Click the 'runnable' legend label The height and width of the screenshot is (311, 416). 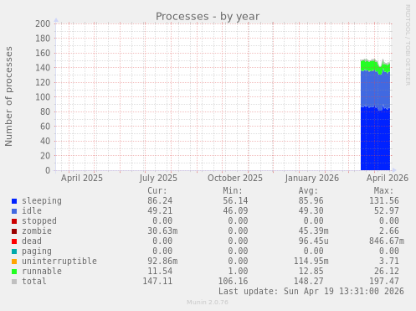[42, 271]
